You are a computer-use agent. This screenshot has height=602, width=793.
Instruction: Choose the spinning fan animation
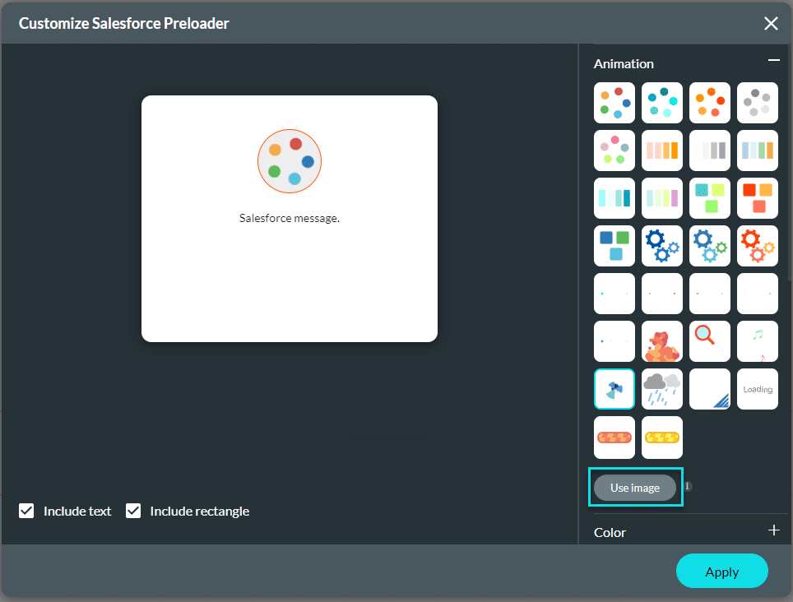(x=614, y=389)
